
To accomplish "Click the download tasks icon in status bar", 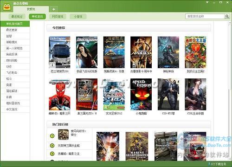I will (209, 164).
